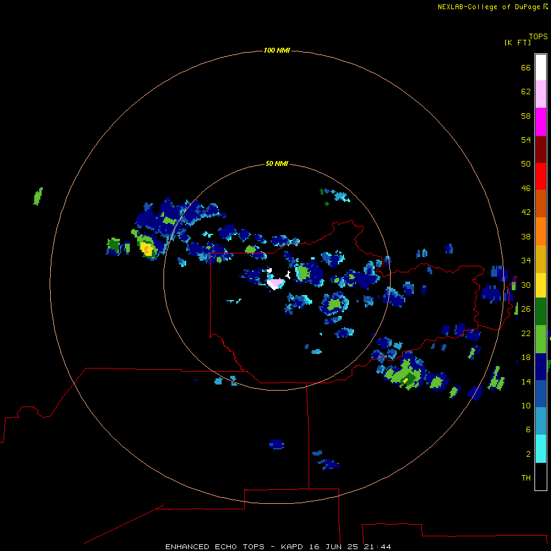This screenshot has width=551, height=551.
Task: Click the 2 value on the legend
Action: [528, 454]
